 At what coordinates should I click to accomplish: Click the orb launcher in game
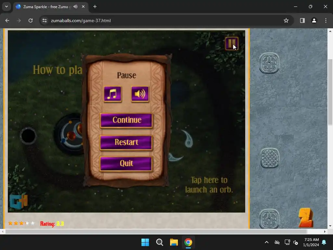coord(69,134)
